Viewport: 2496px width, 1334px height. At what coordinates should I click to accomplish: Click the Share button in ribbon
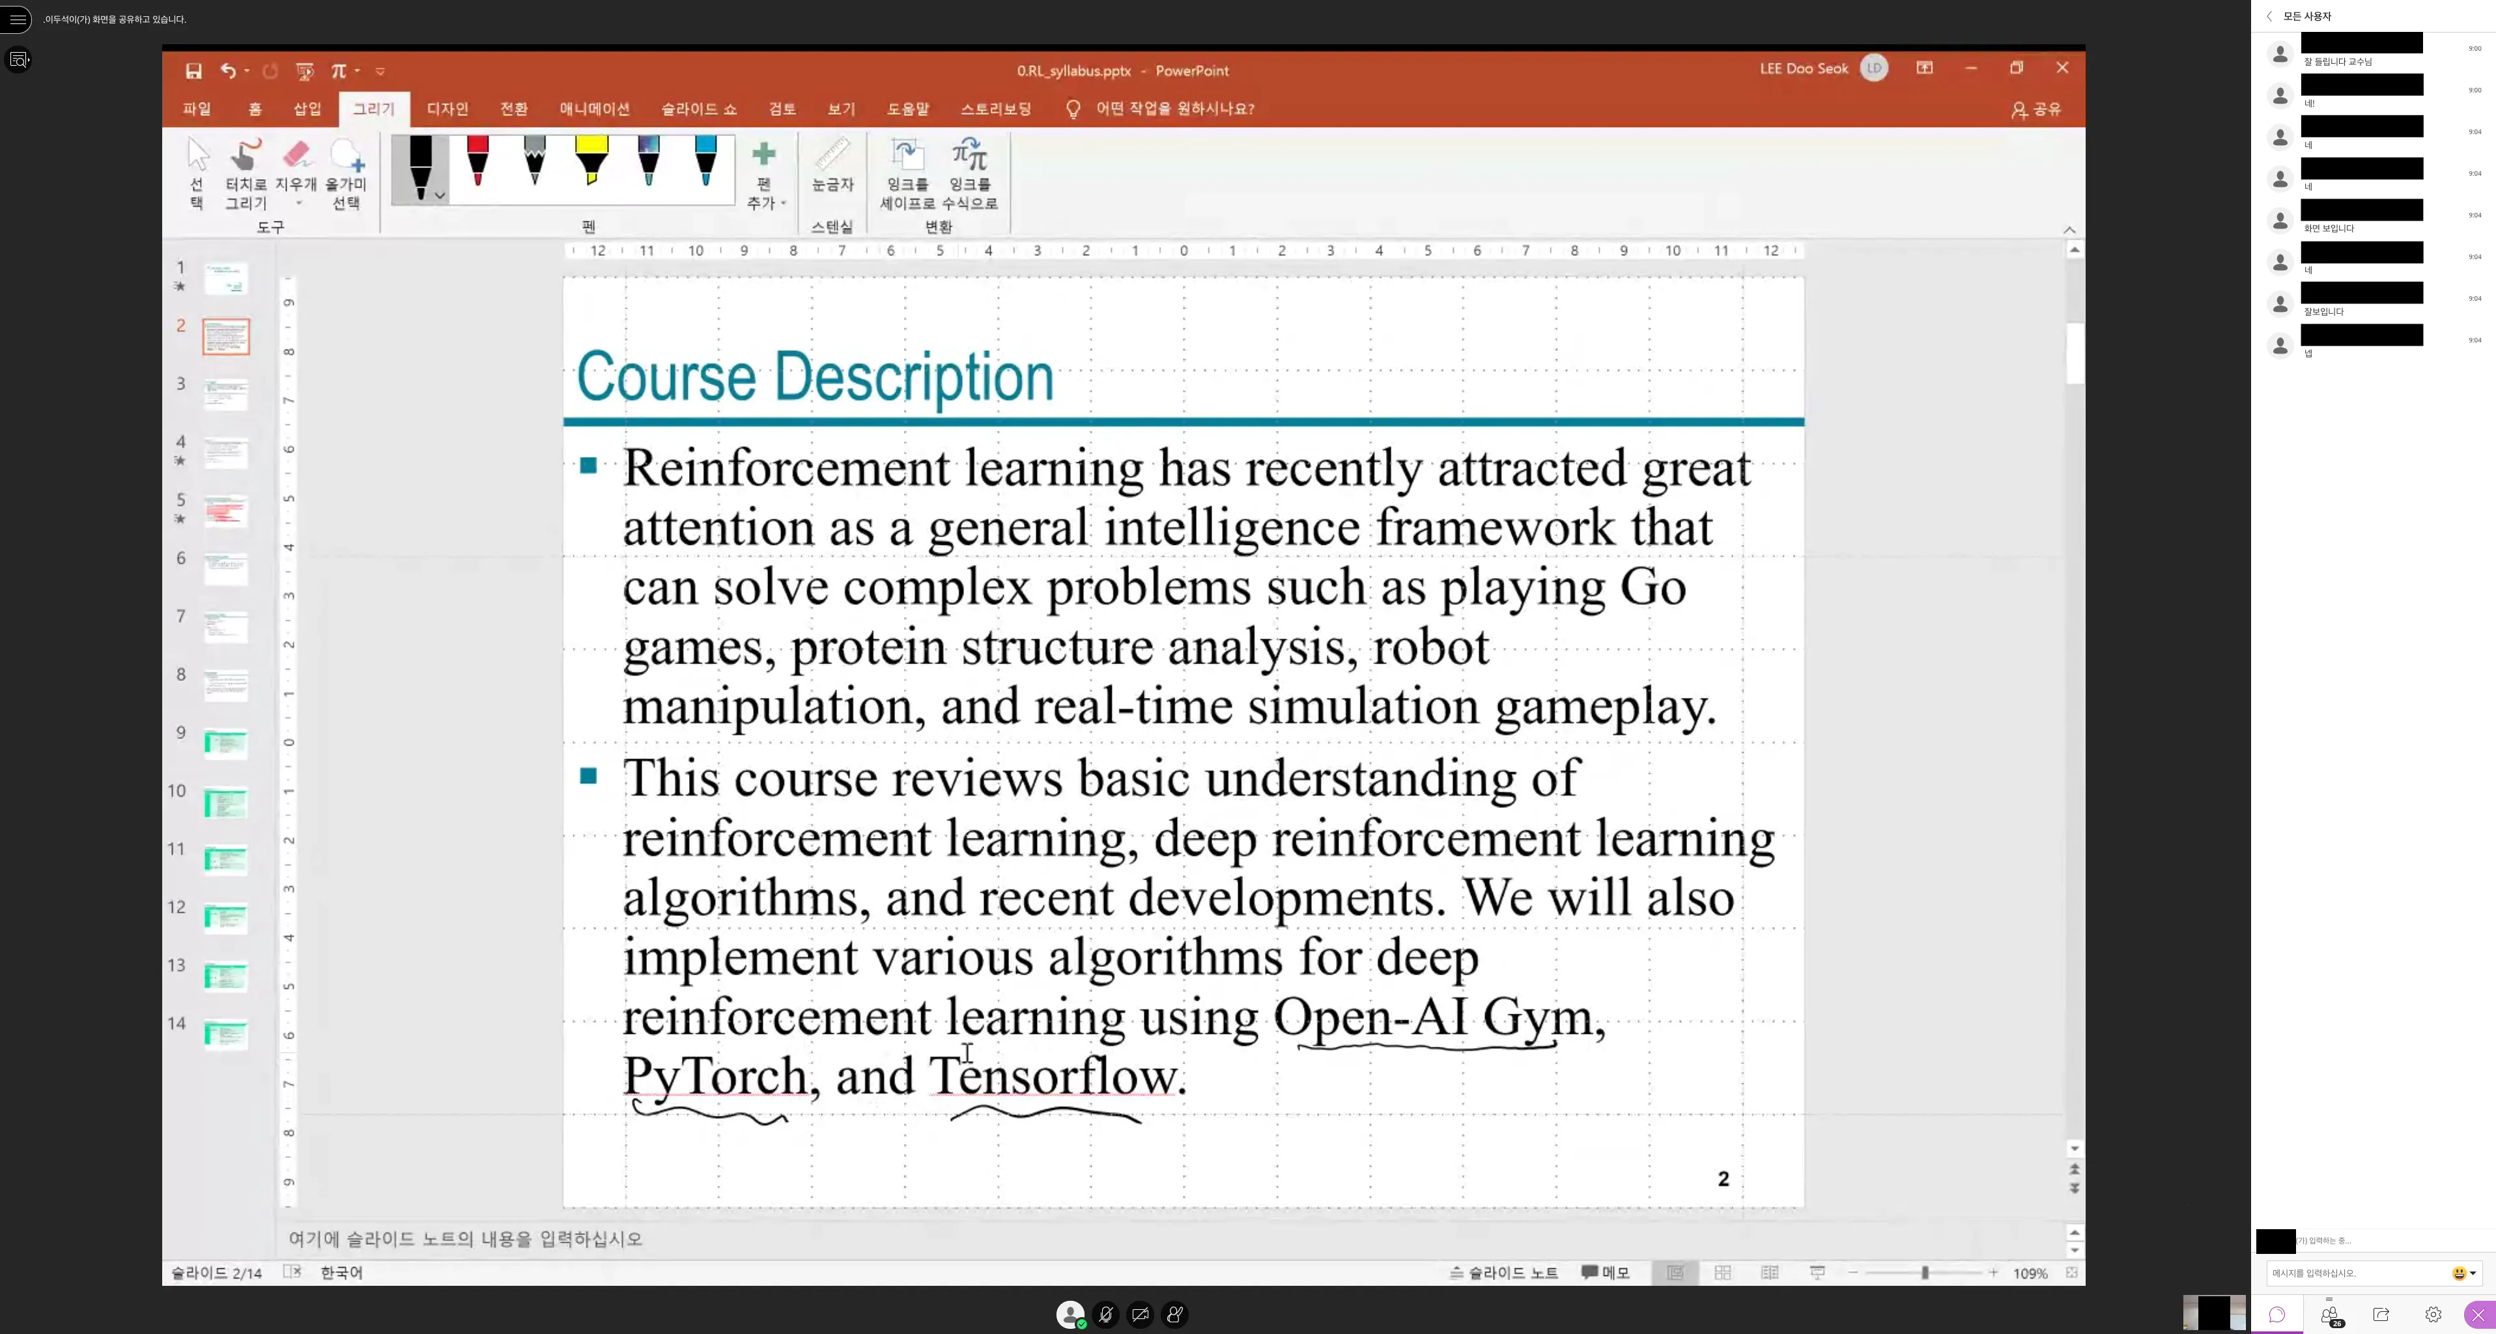(x=2035, y=109)
